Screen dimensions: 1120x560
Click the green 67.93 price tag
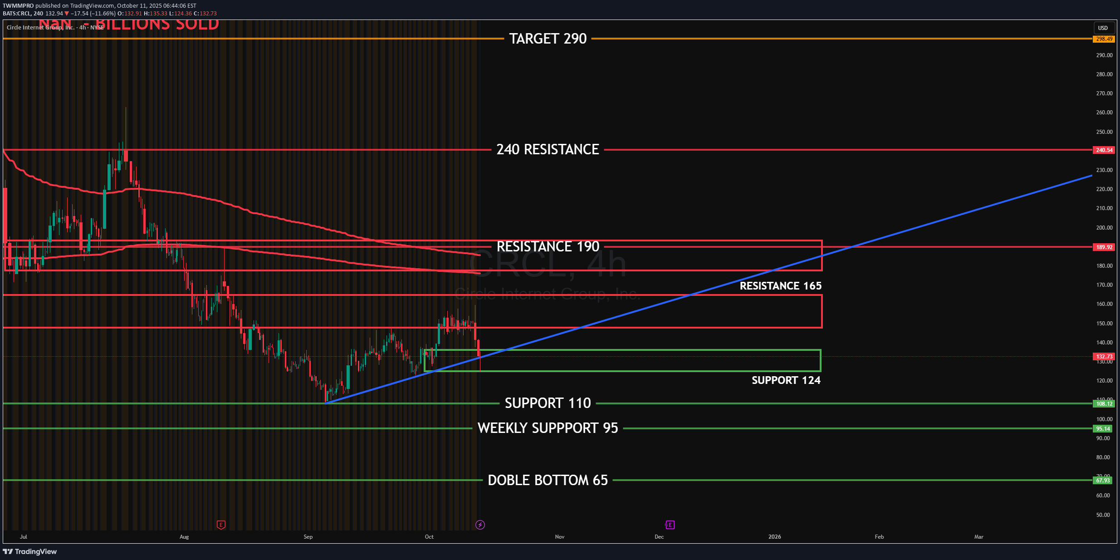point(1104,480)
